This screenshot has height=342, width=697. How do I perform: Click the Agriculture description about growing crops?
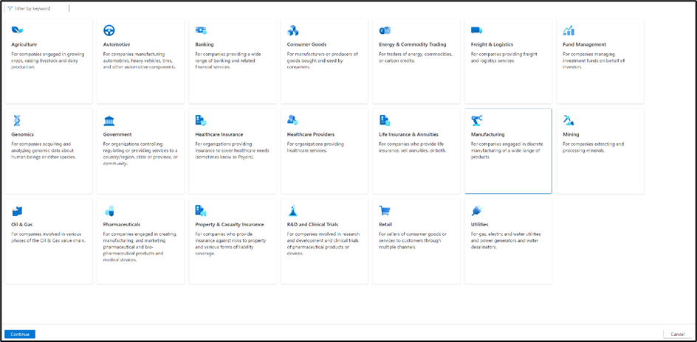point(47,60)
